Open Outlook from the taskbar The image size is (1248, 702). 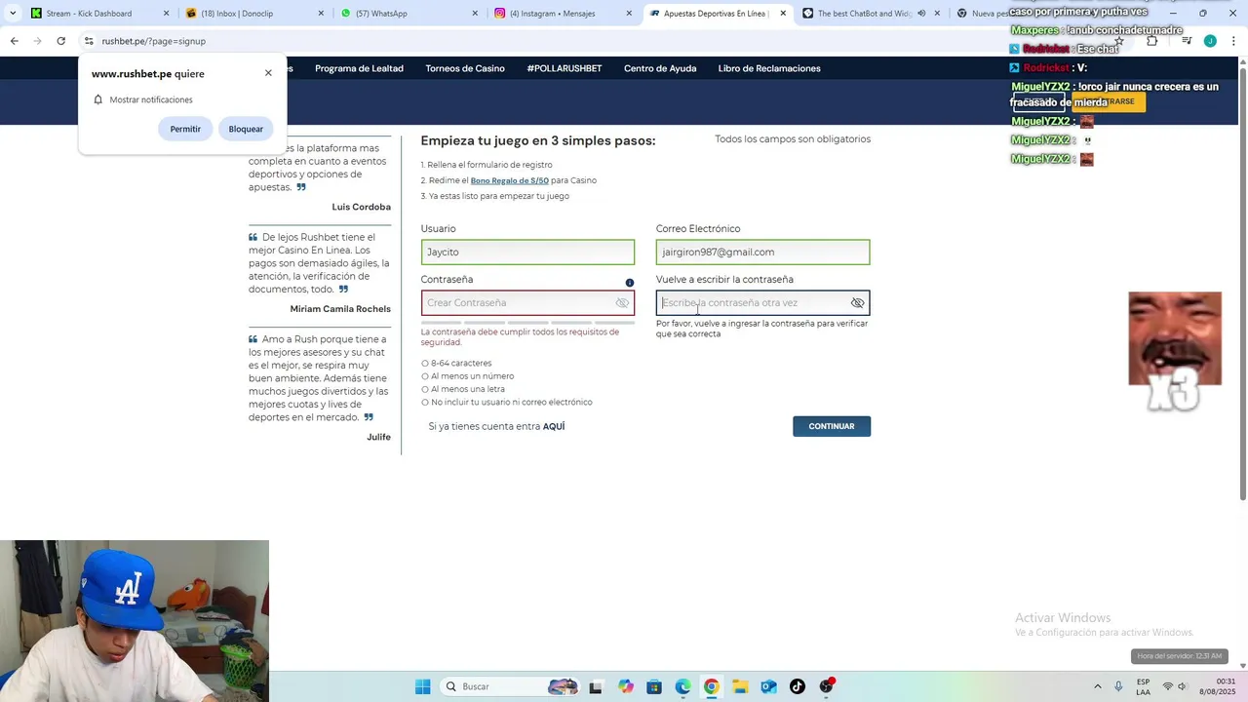click(769, 686)
